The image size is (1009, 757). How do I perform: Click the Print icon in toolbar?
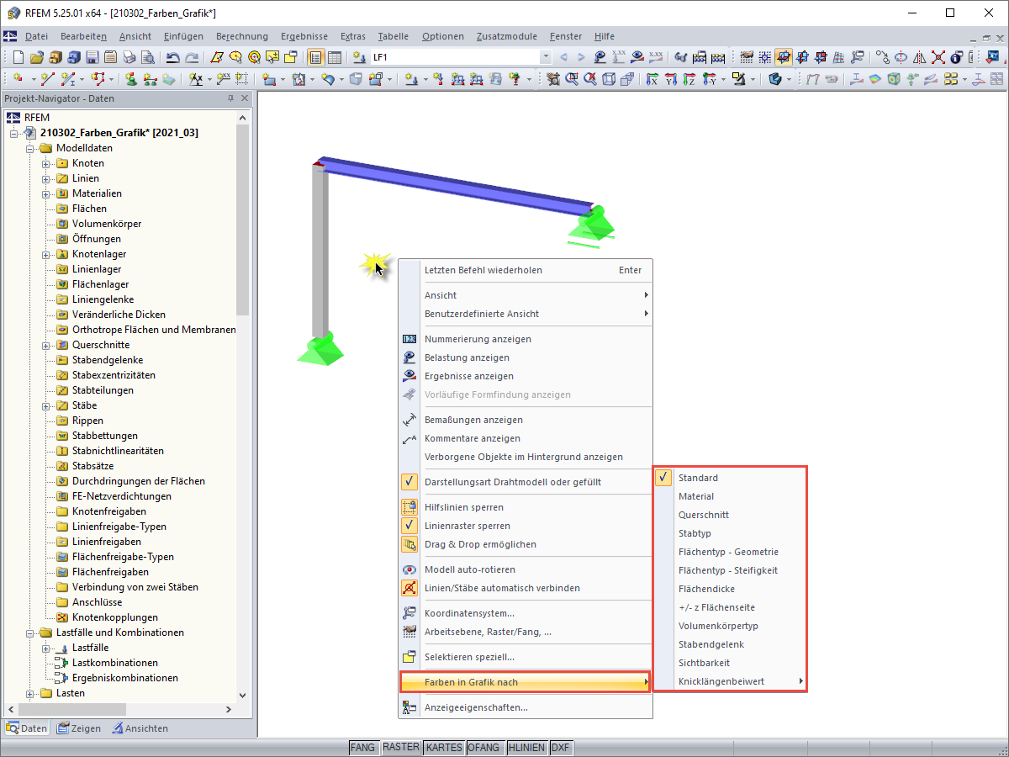coord(129,57)
